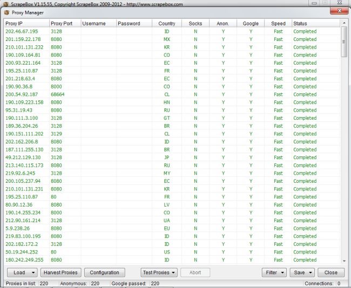This screenshot has width=351, height=288.
Task: Click the Username column header
Action: [99, 24]
